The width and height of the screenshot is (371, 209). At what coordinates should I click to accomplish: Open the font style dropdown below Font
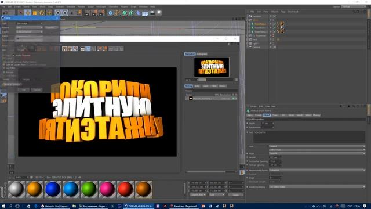coord(317,150)
